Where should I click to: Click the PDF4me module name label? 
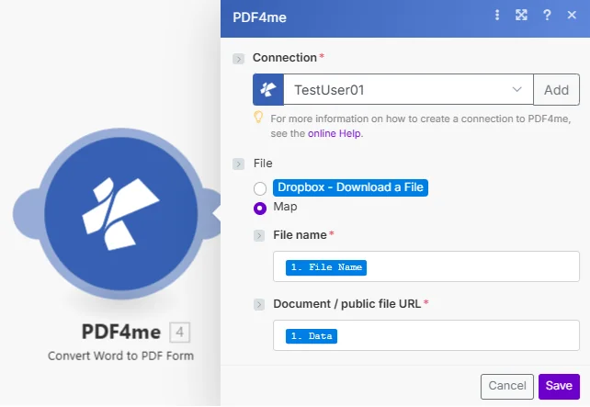[121, 332]
